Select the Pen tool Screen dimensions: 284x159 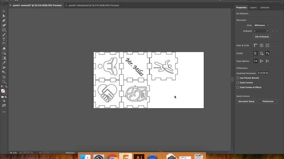click(x=4, y=21)
